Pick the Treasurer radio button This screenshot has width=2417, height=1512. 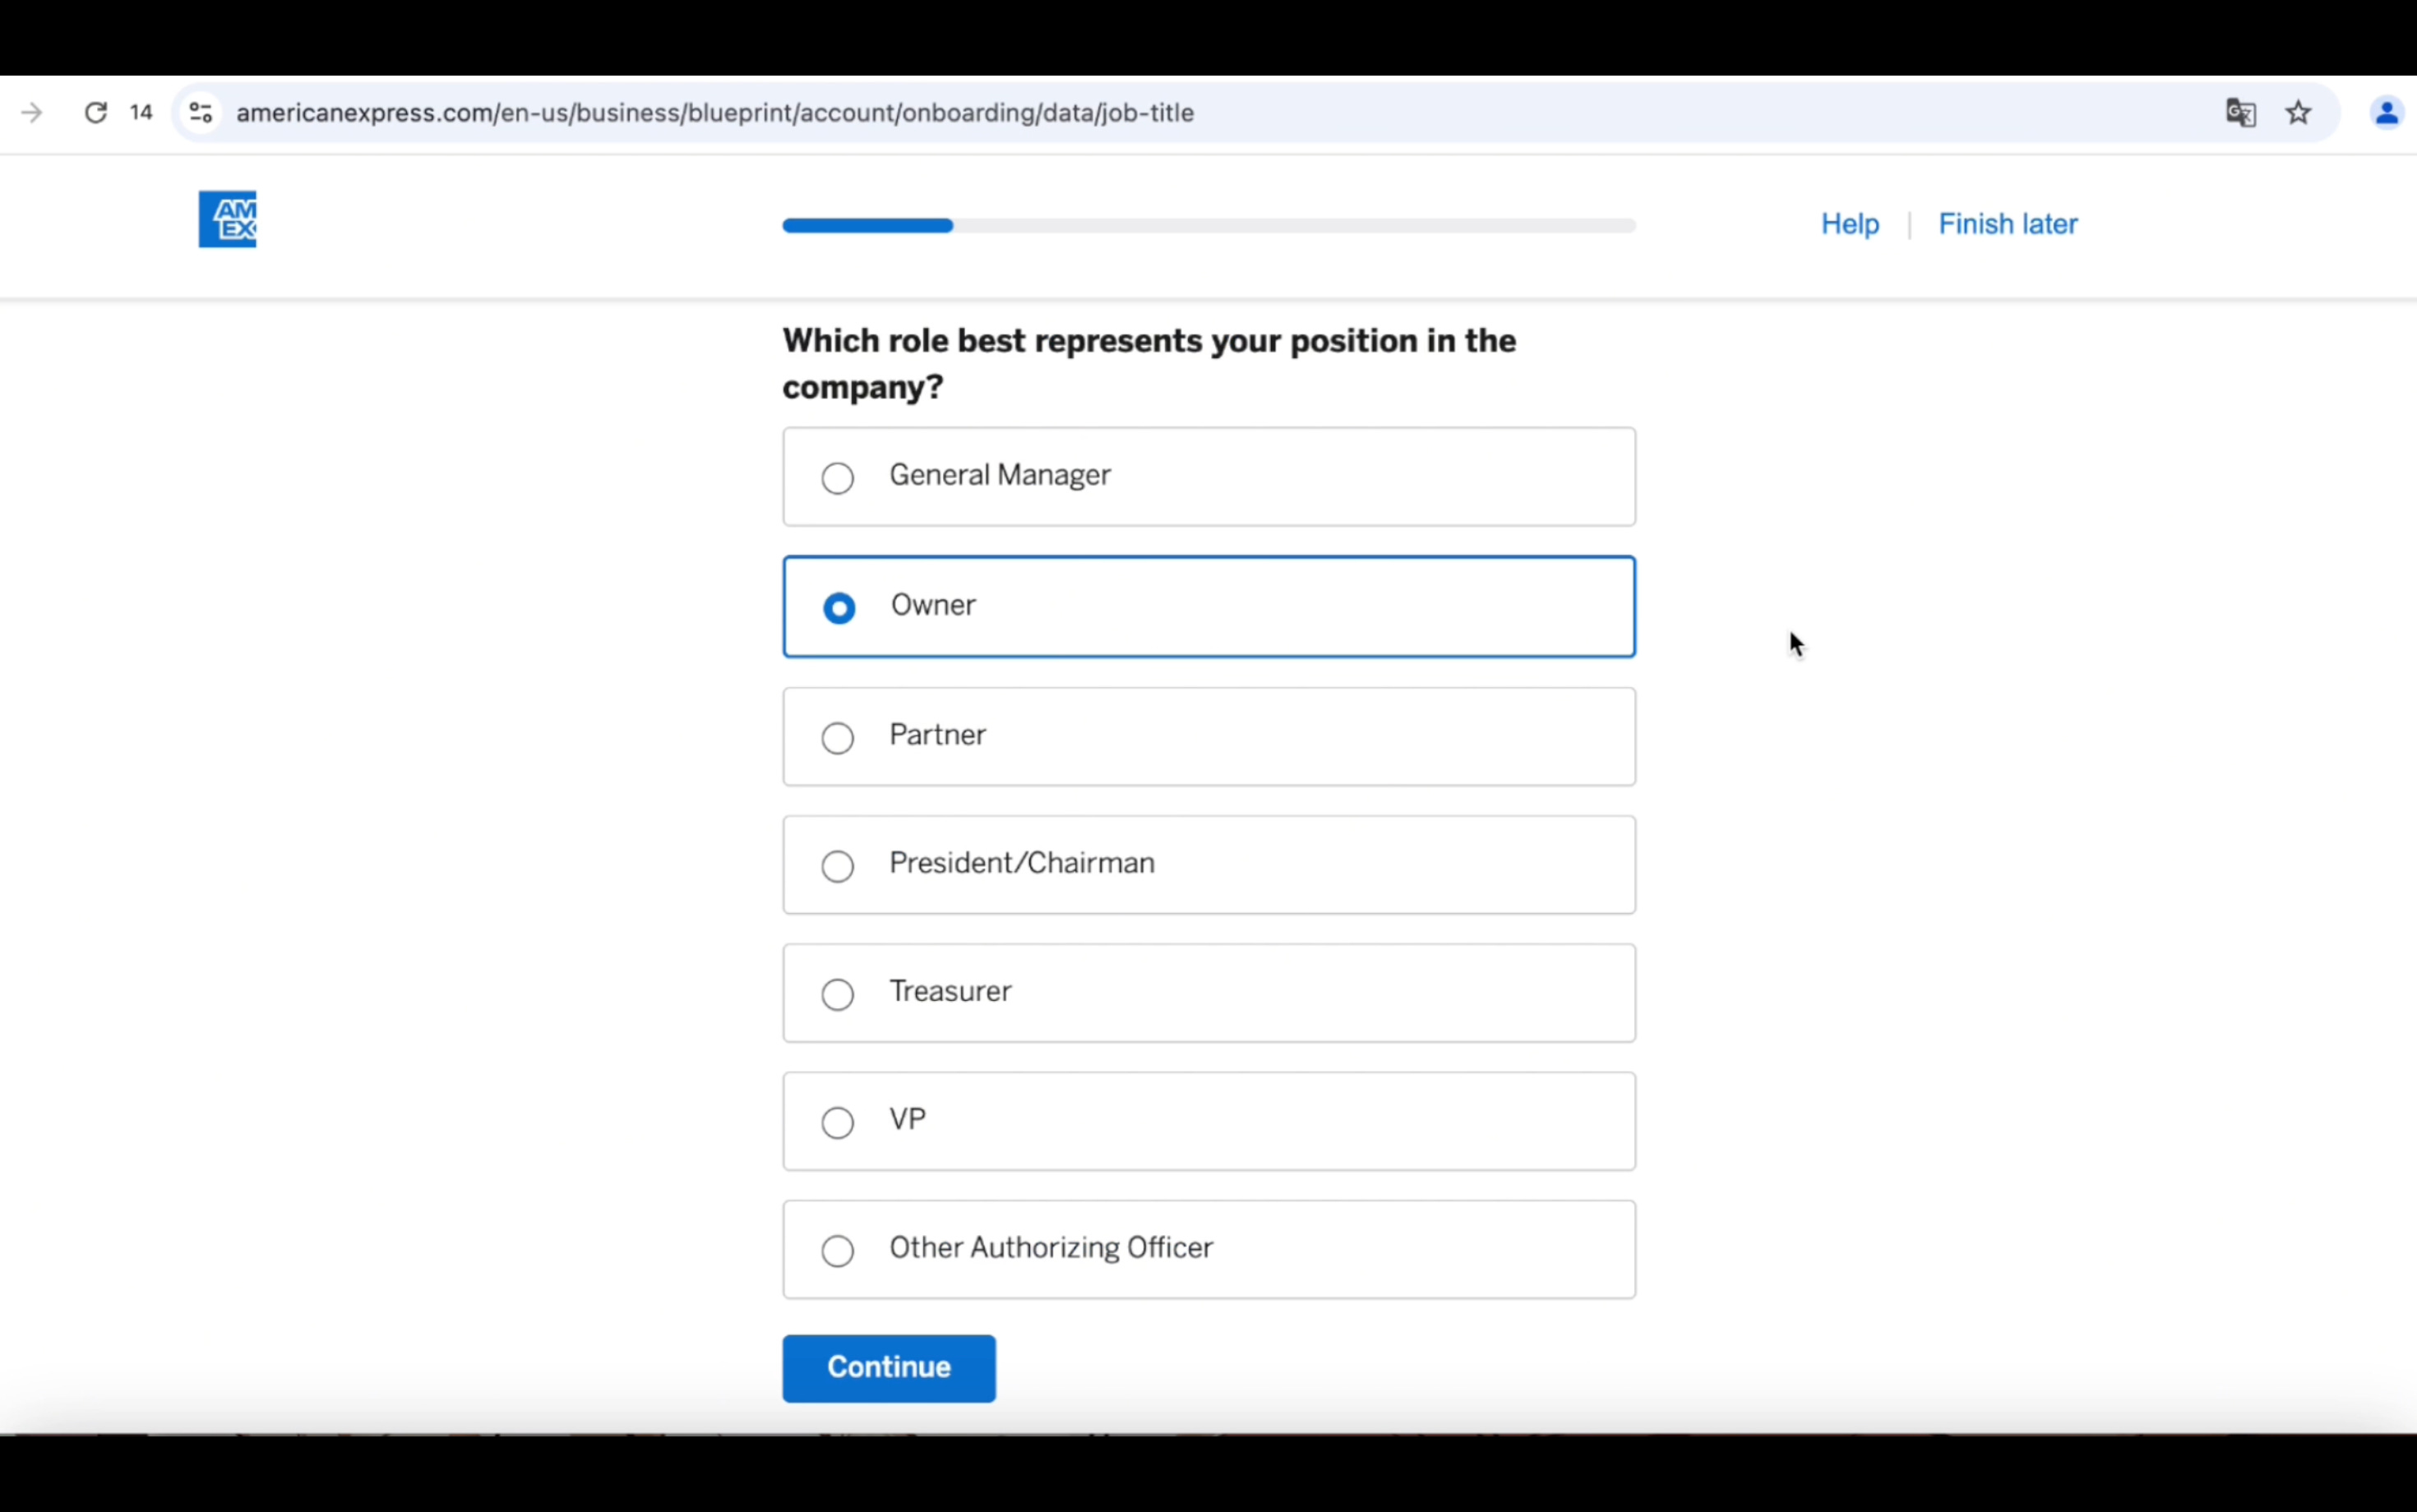tap(838, 994)
